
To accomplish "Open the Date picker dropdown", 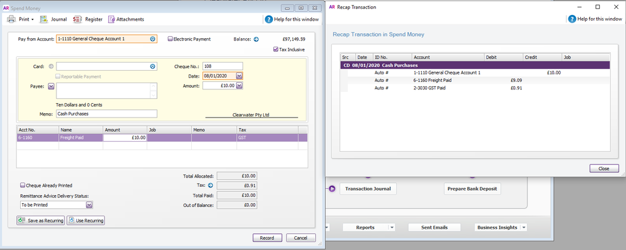I will tap(239, 76).
